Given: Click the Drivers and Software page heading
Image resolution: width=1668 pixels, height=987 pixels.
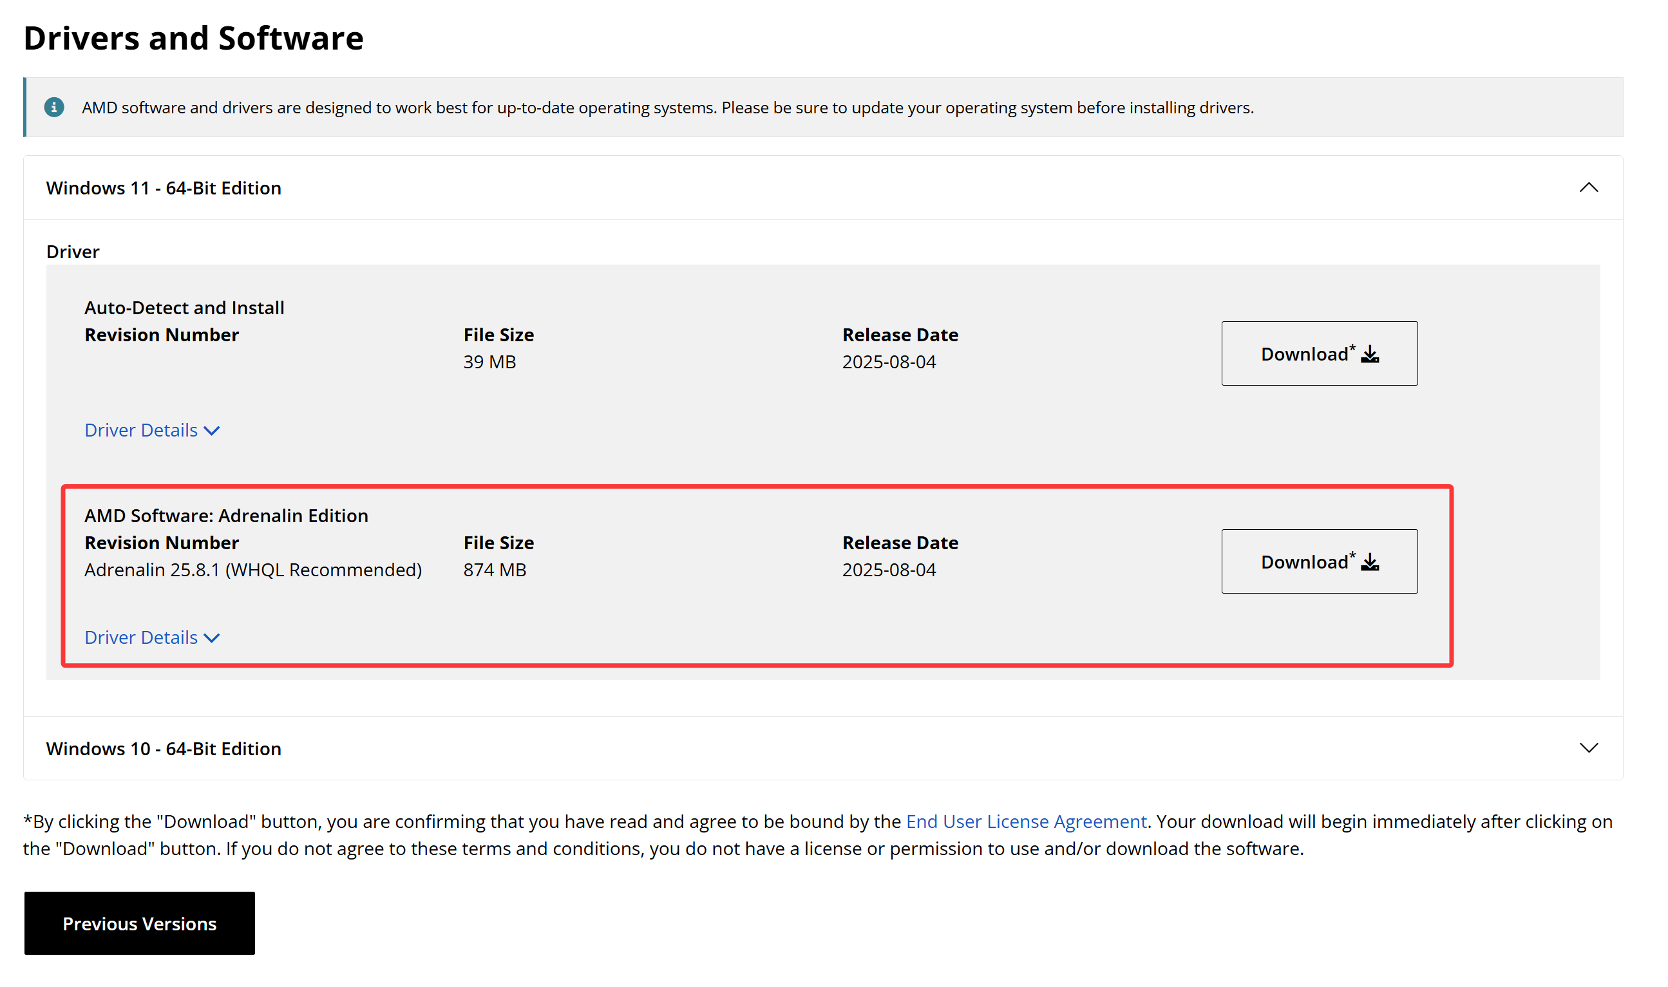Looking at the screenshot, I should 194,38.
